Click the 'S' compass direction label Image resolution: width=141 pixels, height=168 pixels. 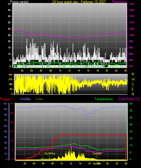[133, 84]
